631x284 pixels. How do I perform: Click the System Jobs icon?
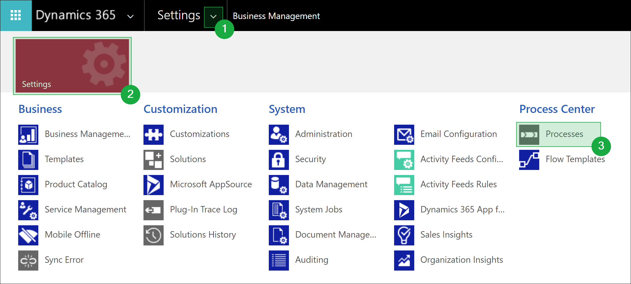[x=279, y=210]
